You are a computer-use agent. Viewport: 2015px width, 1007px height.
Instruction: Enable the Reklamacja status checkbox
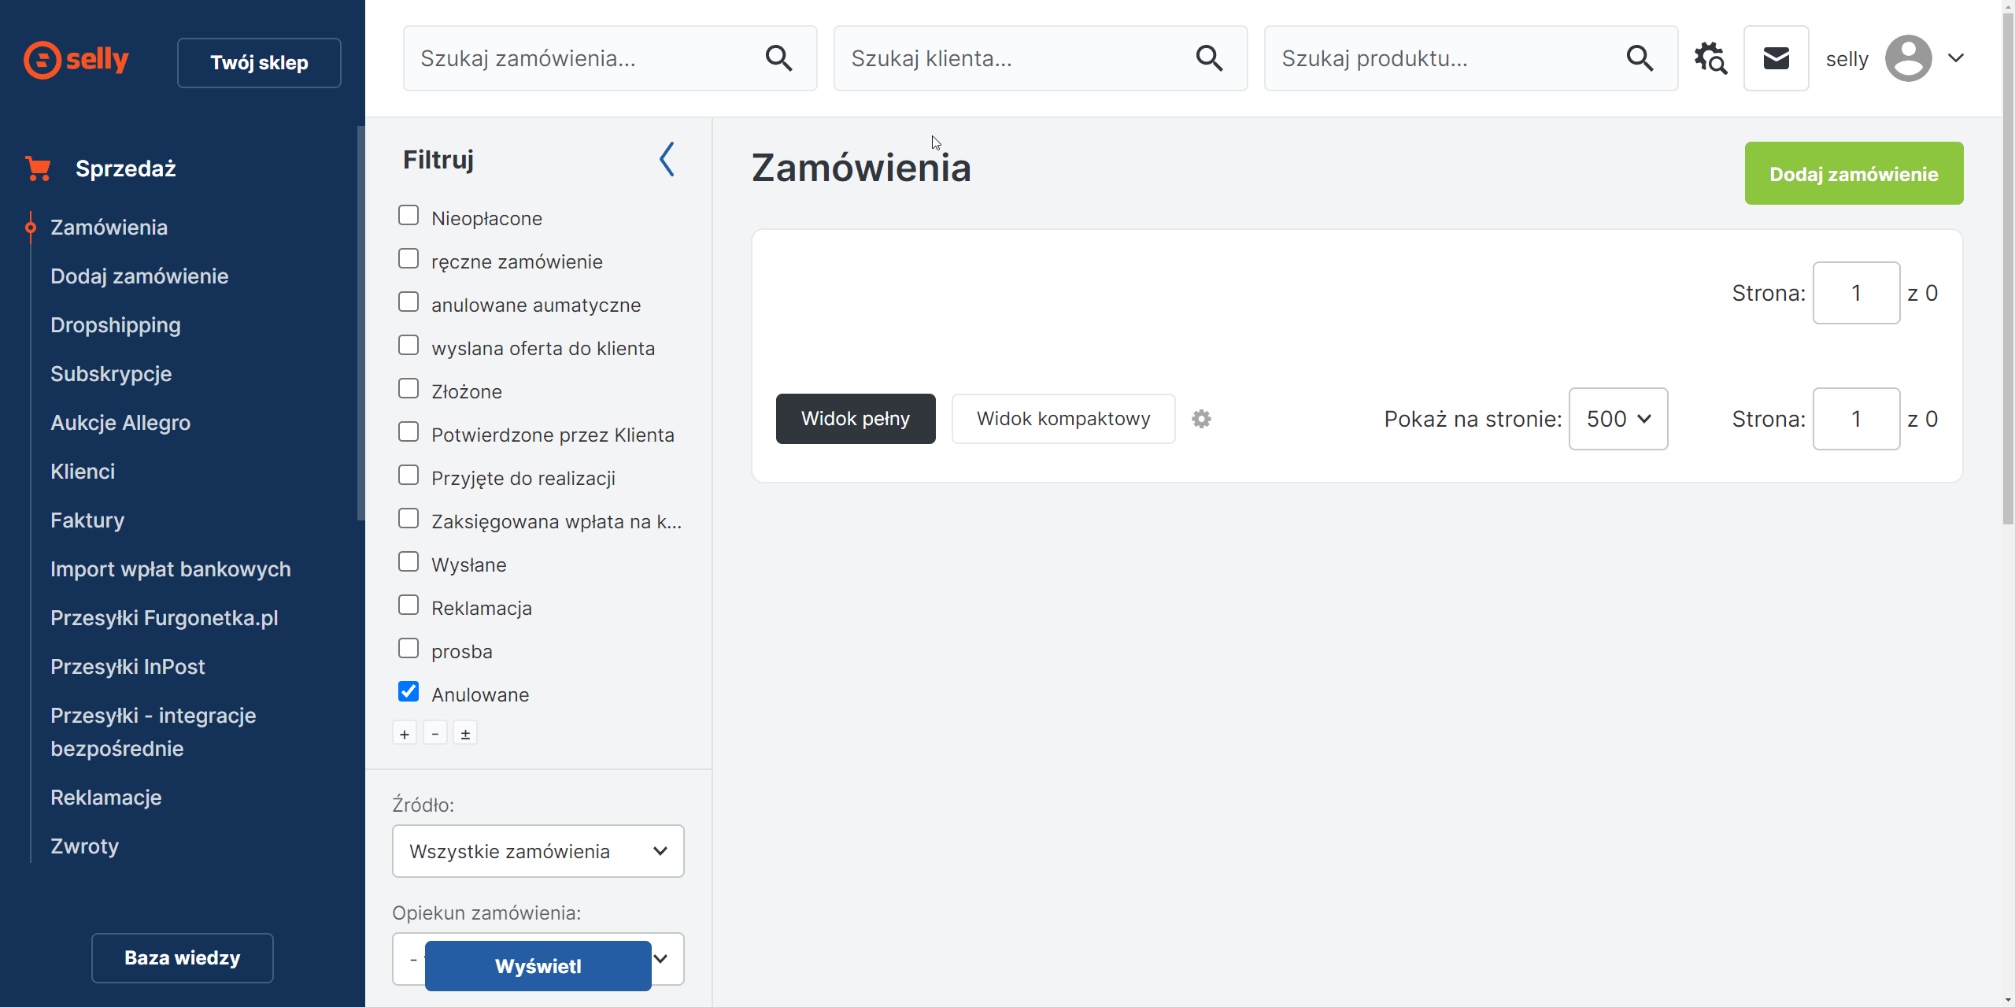(409, 605)
